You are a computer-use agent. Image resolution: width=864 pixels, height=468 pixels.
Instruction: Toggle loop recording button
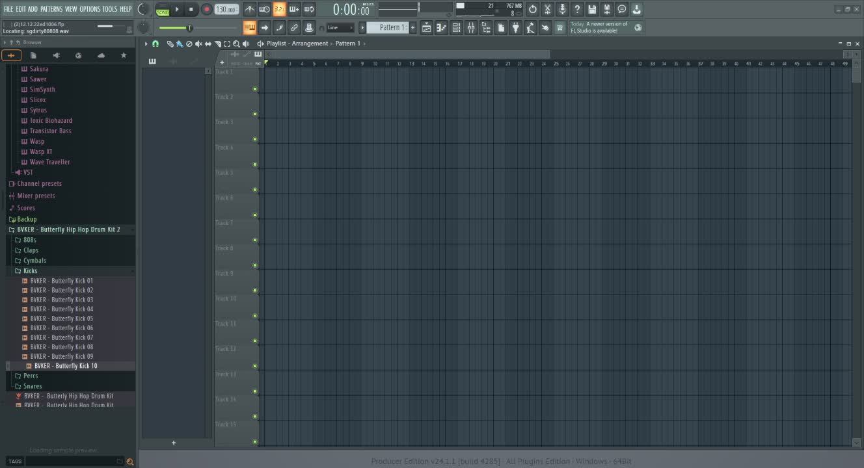pyautogui.click(x=309, y=9)
